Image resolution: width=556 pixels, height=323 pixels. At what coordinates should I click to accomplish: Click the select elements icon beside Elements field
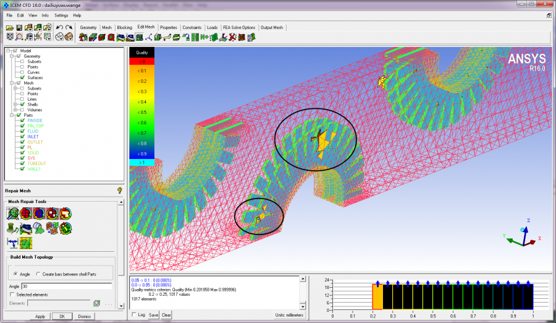click(96, 303)
